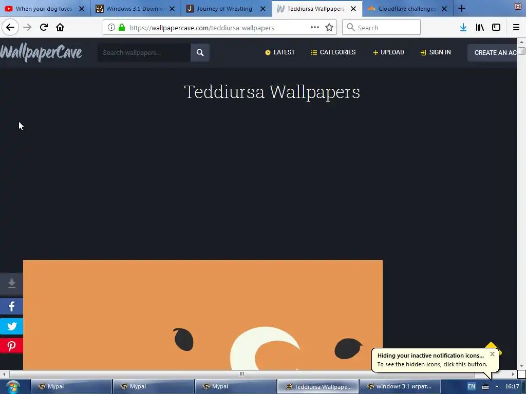The width and height of the screenshot is (526, 394).
Task: Click the horizontal scrollbar thumb
Action: [241, 374]
